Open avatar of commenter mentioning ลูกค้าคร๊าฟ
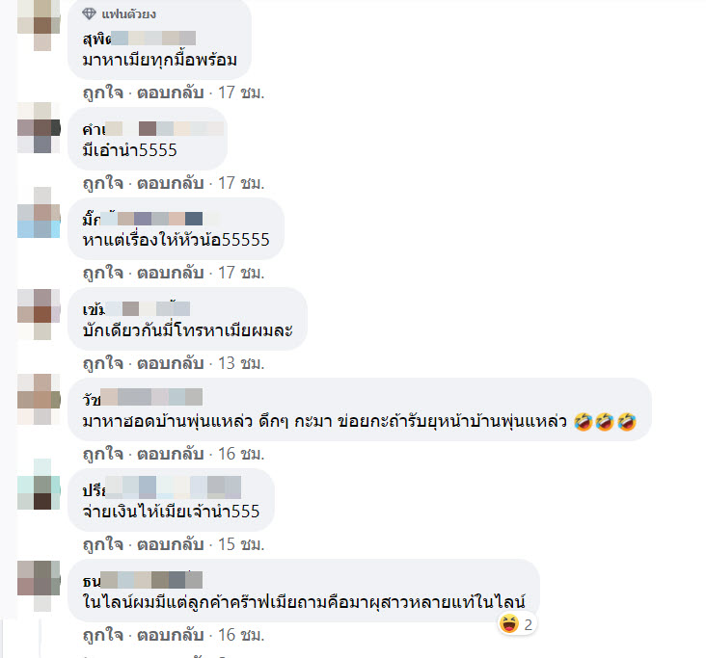This screenshot has height=658, width=706. 39,586
